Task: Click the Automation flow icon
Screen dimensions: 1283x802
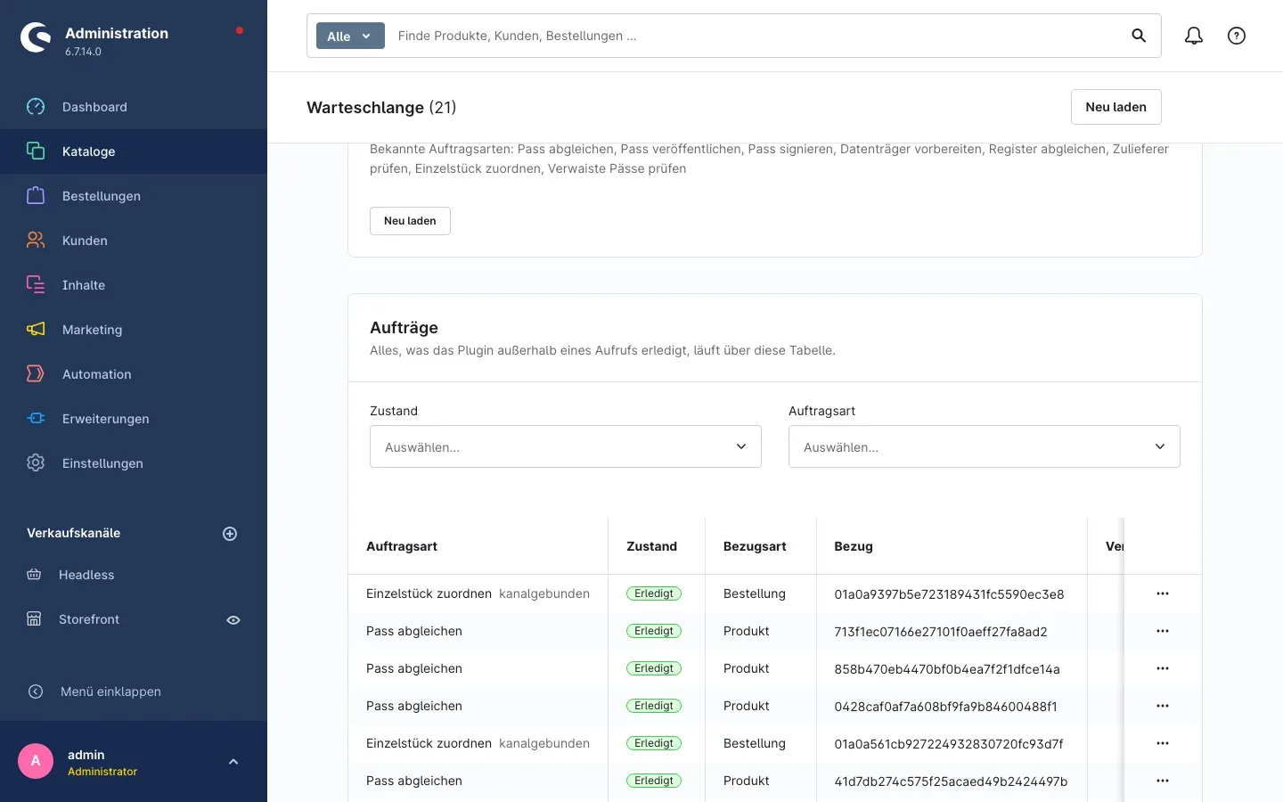Action: [36, 374]
